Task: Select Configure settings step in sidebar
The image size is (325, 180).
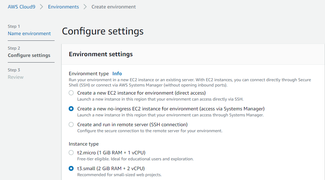Action: pyautogui.click(x=29, y=55)
